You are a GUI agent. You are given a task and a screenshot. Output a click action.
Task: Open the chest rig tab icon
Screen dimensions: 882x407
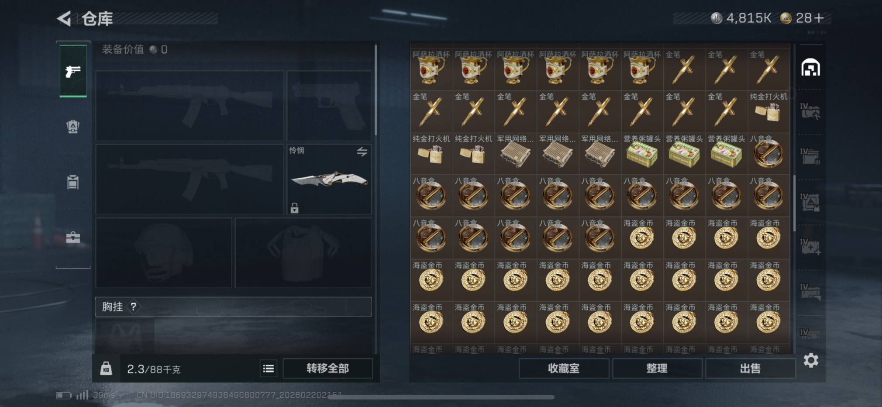point(73,182)
